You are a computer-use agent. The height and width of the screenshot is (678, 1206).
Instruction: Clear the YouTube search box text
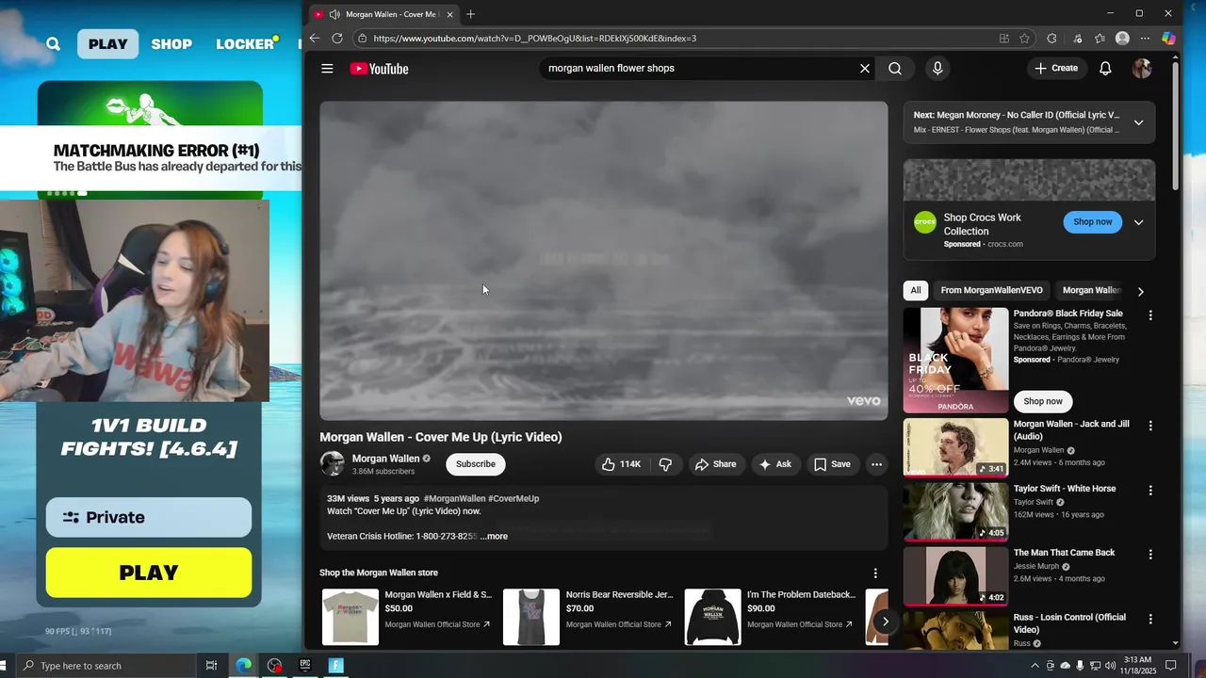point(864,69)
